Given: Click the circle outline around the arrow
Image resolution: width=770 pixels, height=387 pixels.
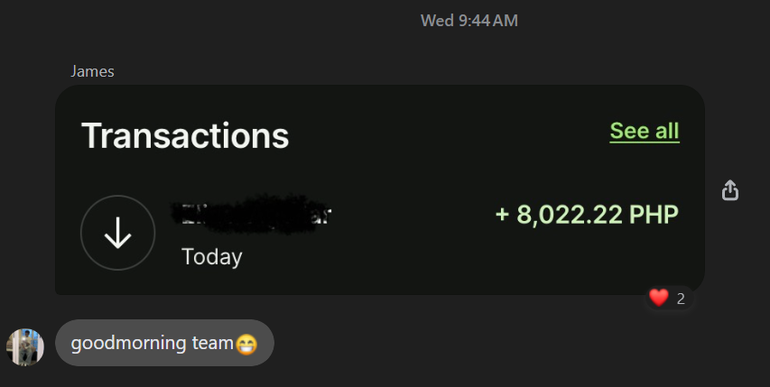Looking at the screenshot, I should point(118,233).
